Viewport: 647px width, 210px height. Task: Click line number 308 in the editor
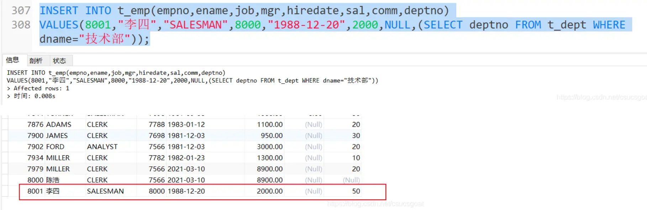click(x=21, y=25)
